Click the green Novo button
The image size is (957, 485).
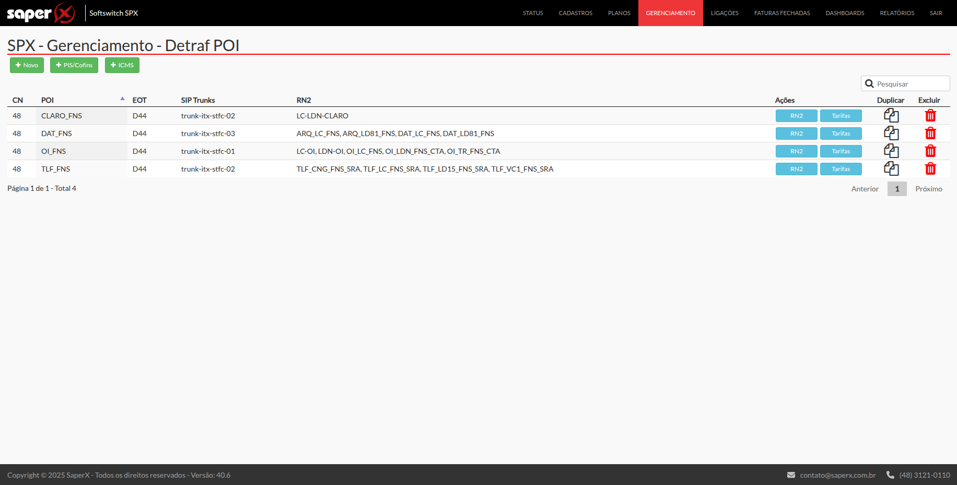pyautogui.click(x=27, y=65)
